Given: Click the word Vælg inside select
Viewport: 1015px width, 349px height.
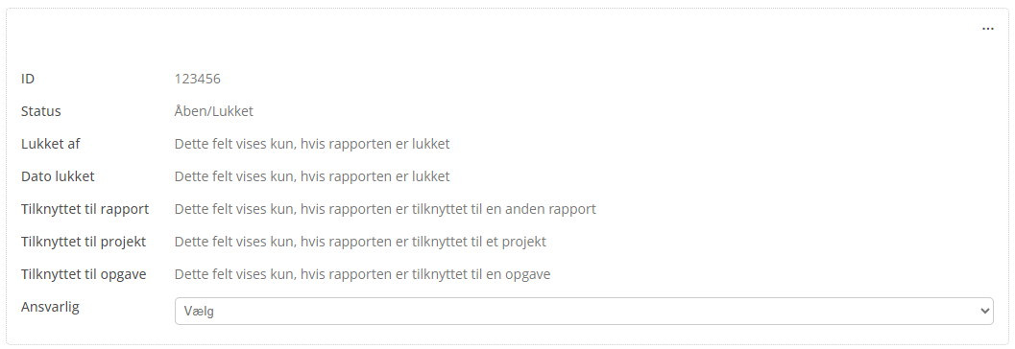Looking at the screenshot, I should (x=199, y=312).
